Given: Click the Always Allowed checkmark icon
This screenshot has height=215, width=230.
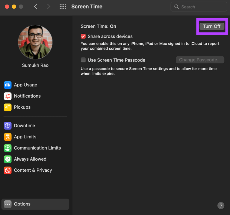Looking at the screenshot, I should pos(7,159).
